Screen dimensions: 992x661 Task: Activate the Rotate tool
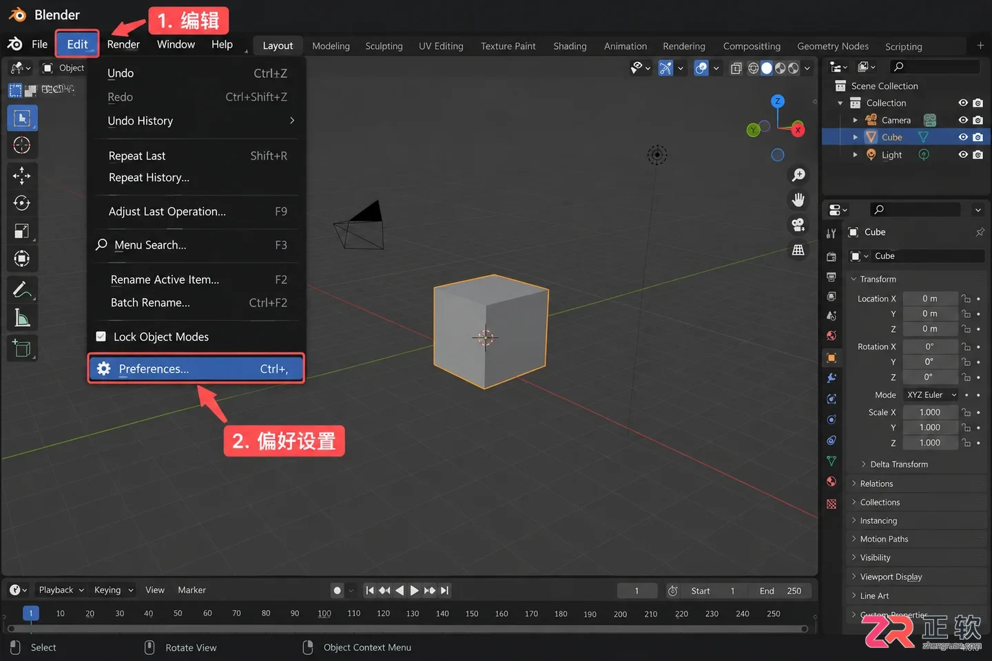(22, 203)
